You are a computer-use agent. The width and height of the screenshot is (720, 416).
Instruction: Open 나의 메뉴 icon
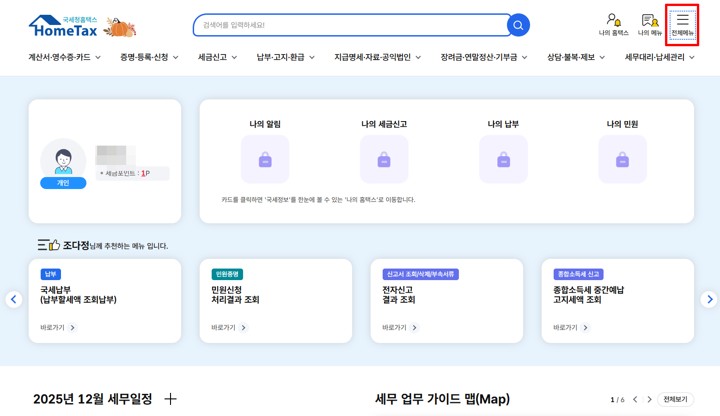pyautogui.click(x=650, y=25)
